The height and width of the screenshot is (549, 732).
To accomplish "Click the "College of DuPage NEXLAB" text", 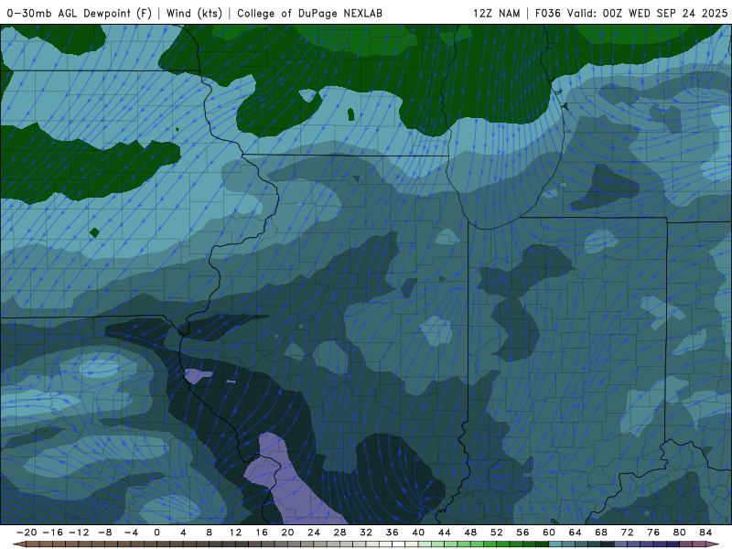I will (309, 13).
